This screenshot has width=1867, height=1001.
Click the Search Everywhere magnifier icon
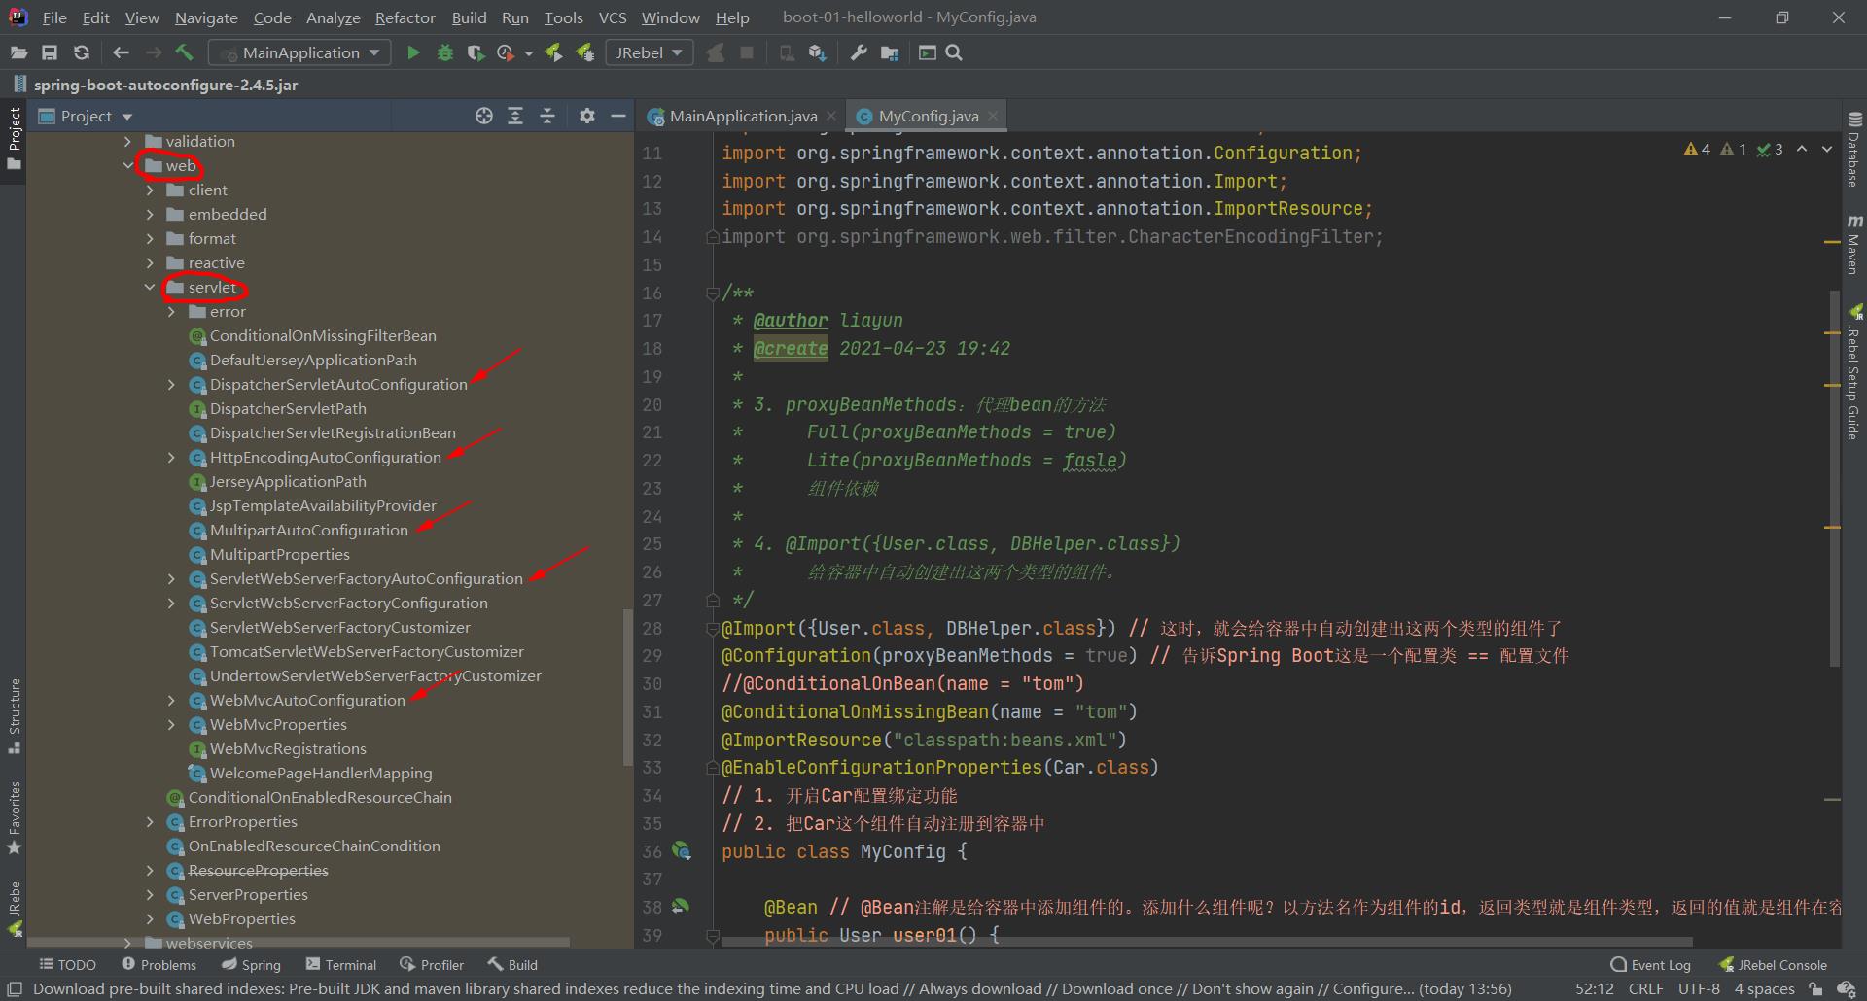point(954,52)
